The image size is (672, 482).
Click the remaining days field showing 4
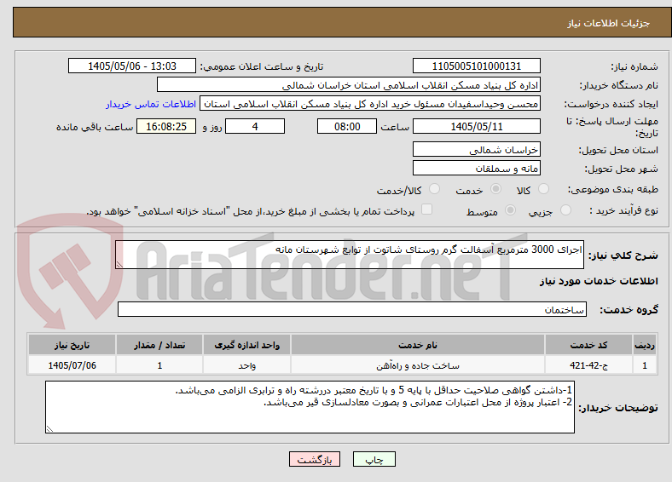click(255, 126)
